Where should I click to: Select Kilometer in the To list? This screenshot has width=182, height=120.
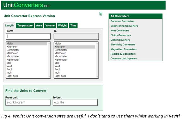point(75,47)
